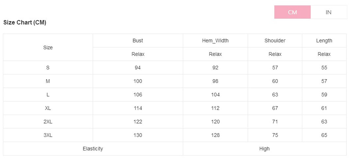Choose the L size row label
Image resolution: width=351 pixels, height=161 pixels.
[48, 95]
